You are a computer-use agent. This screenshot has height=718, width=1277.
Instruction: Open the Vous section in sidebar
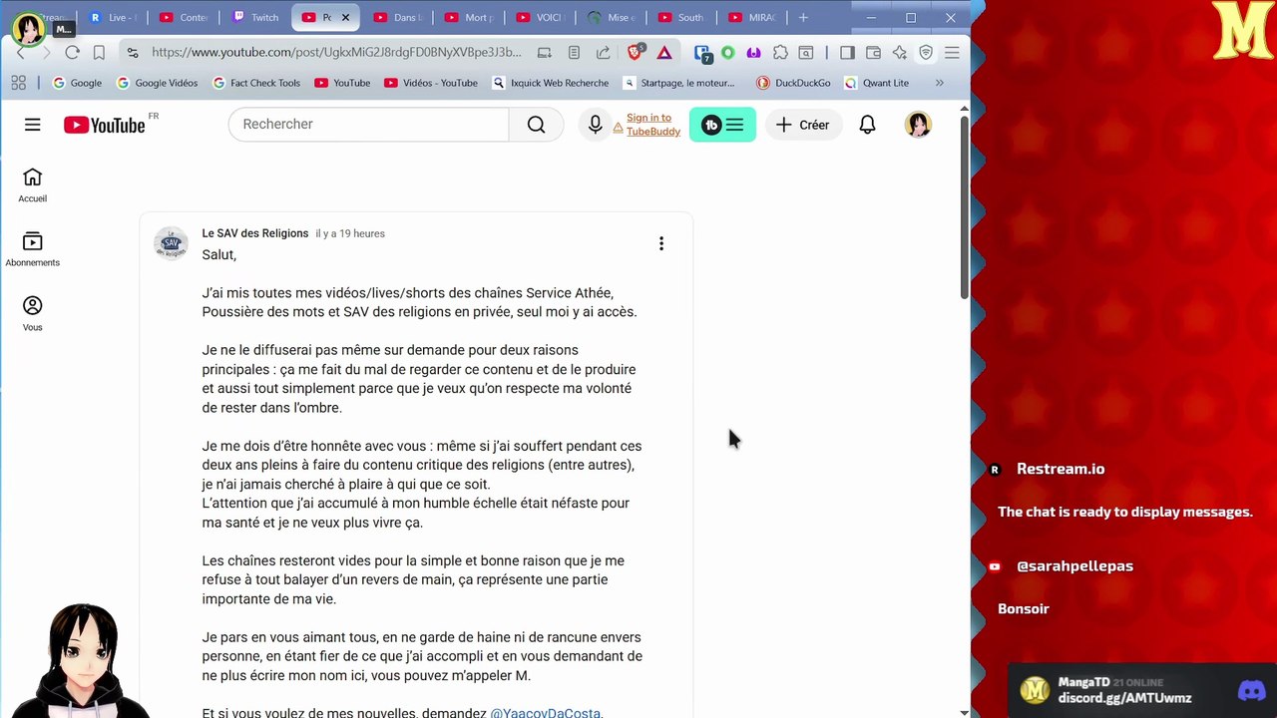[32, 314]
